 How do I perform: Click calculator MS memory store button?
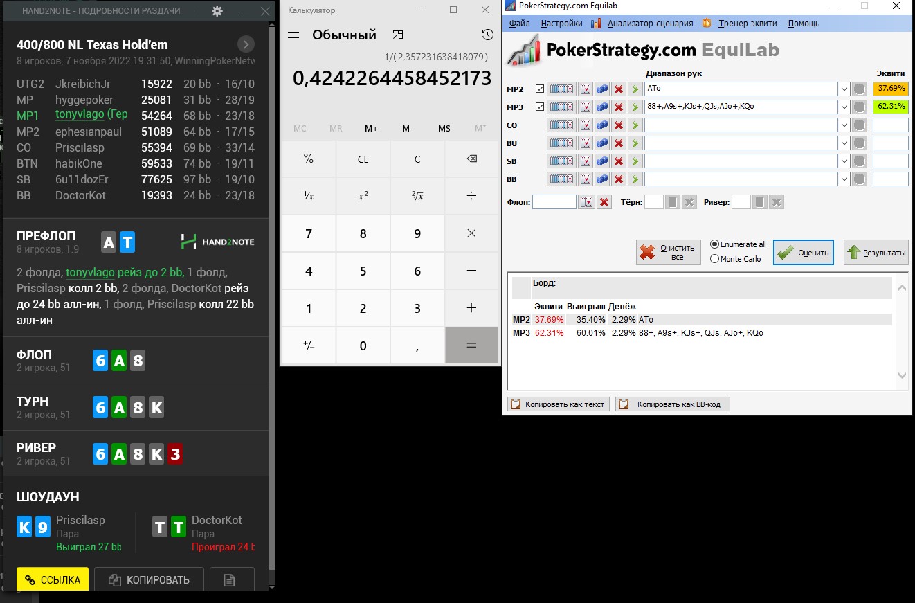click(x=444, y=129)
